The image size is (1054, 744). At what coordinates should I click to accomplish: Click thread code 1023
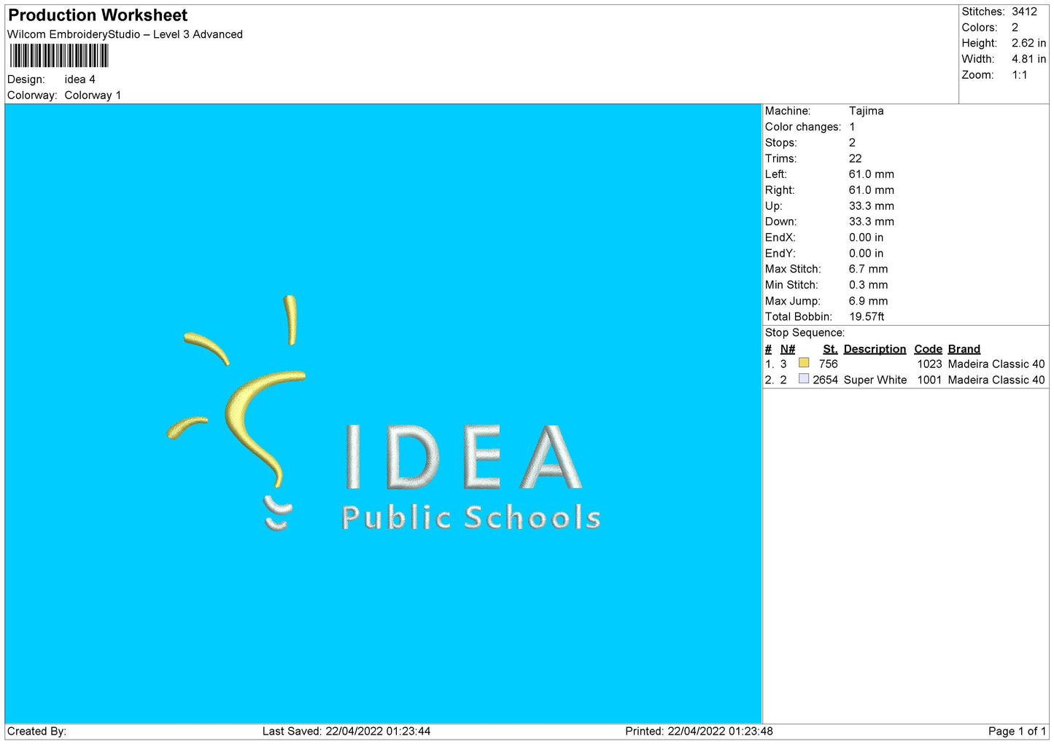point(929,364)
